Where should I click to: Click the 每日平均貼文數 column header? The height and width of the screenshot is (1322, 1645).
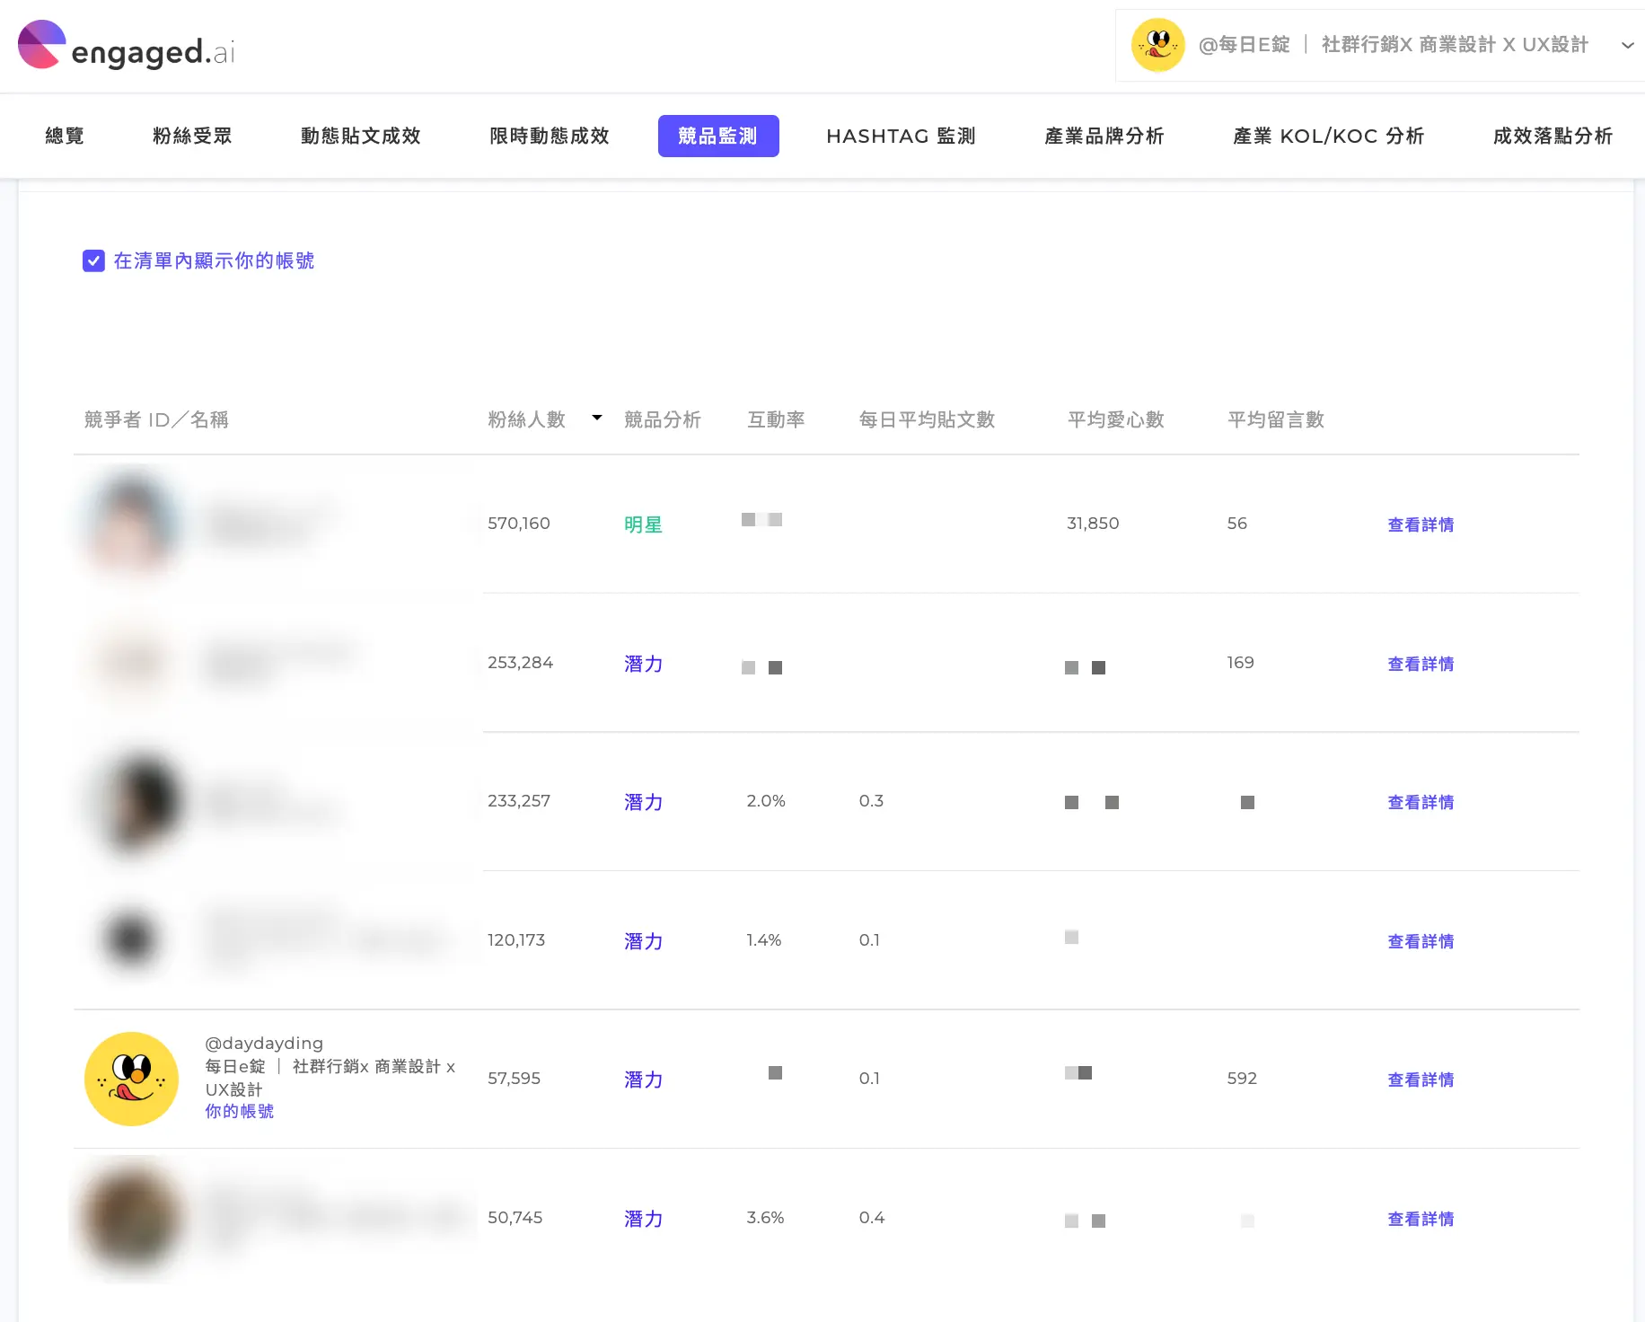[x=927, y=419]
